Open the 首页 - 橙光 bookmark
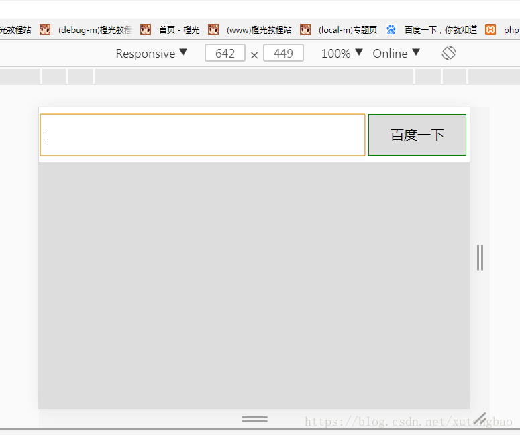This screenshot has width=520, height=435. pyautogui.click(x=179, y=29)
